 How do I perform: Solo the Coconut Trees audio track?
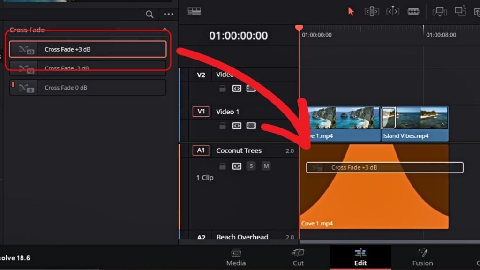(251, 166)
